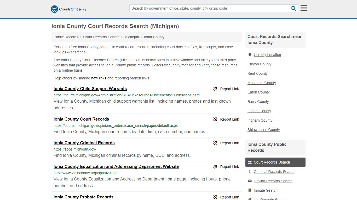357x200 pixels.
Task: Click the broken-link icon beside Equalization Department
Action: (x=215, y=167)
